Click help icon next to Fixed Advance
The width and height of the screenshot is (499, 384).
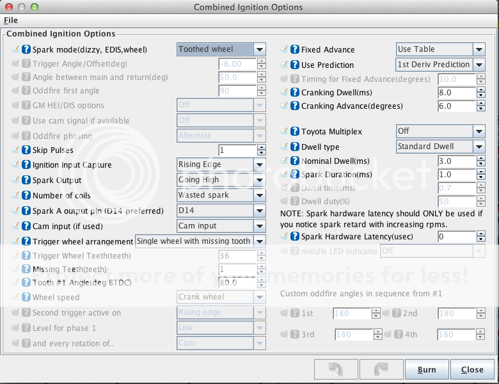(295, 49)
